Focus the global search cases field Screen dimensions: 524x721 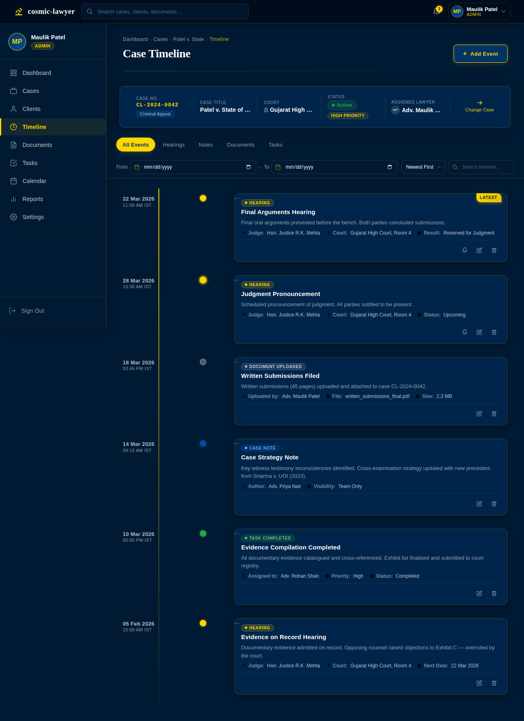tap(165, 11)
